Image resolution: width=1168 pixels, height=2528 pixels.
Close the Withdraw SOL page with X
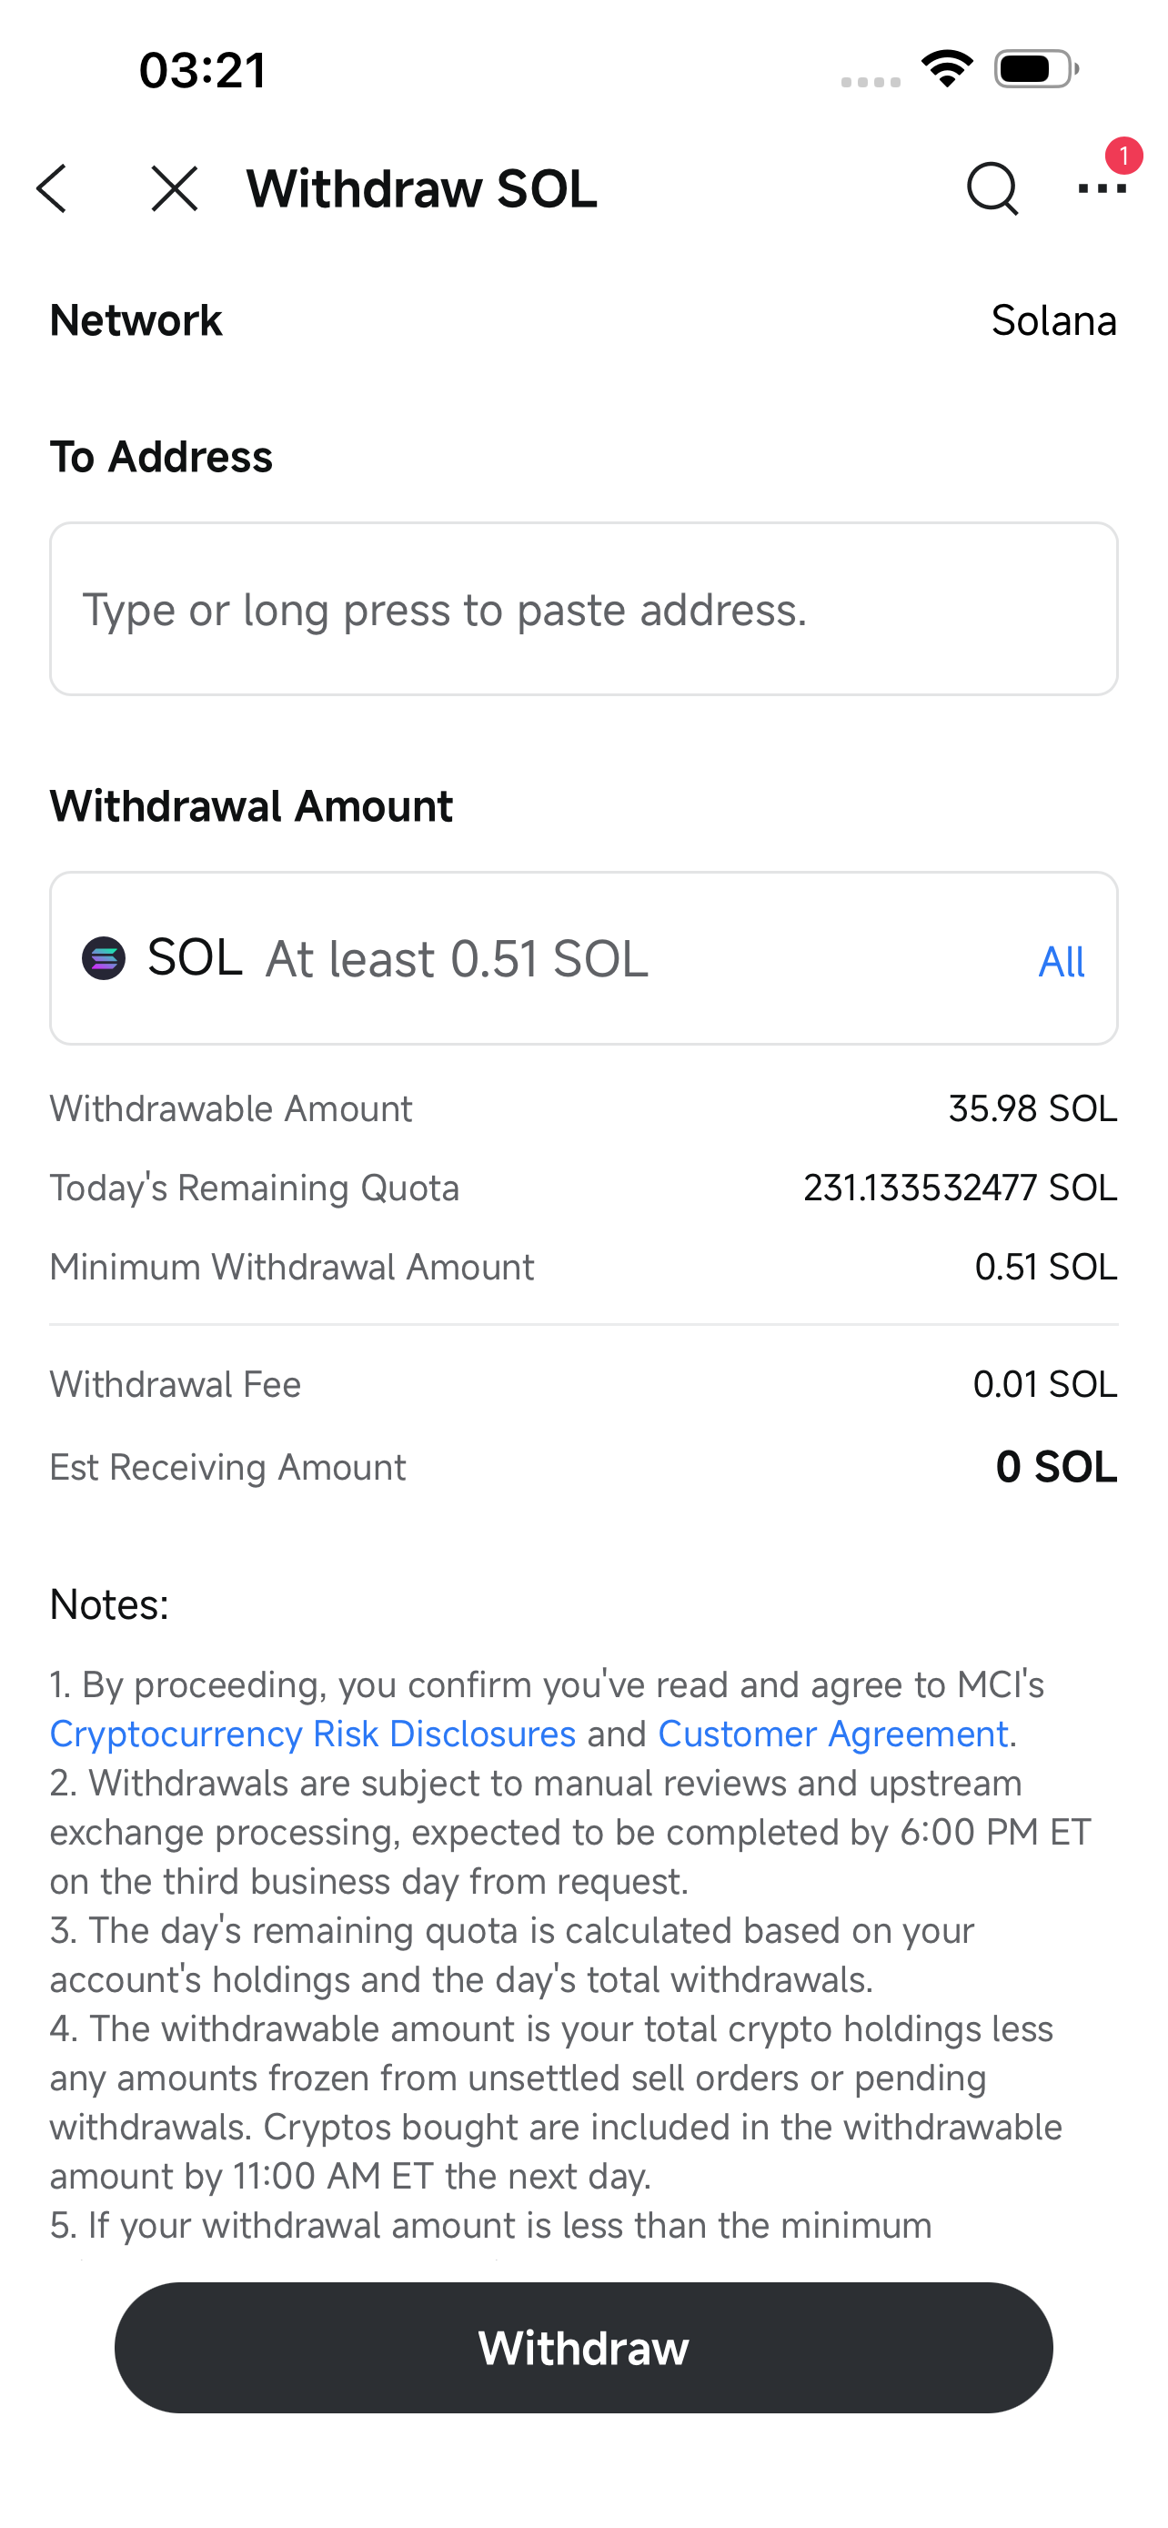coord(175,188)
